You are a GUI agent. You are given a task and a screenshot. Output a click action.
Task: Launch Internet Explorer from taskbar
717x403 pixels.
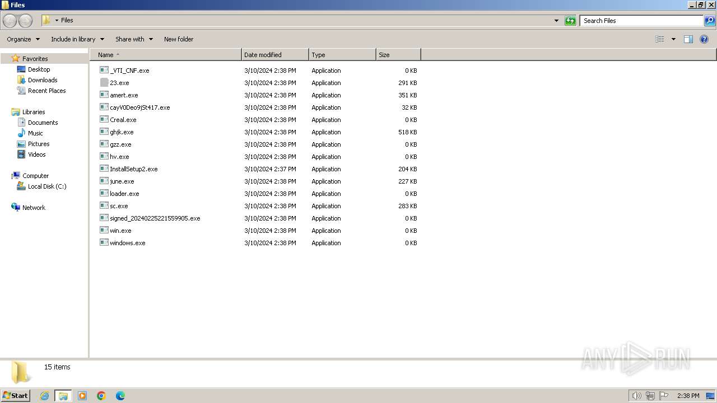point(44,396)
